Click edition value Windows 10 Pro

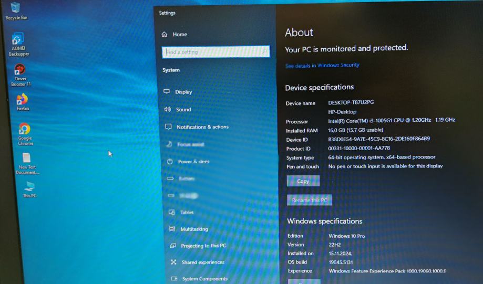click(x=347, y=236)
